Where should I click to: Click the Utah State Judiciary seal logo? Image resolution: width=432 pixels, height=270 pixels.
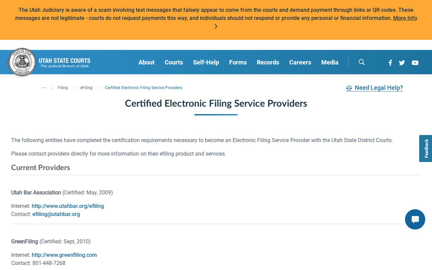click(22, 62)
